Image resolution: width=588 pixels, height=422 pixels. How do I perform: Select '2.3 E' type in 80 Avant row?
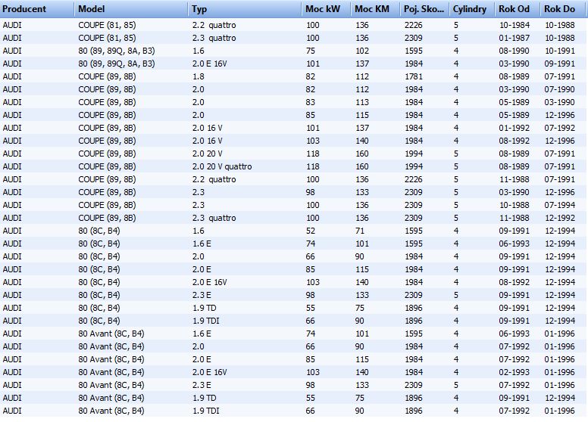pyautogui.click(x=202, y=385)
